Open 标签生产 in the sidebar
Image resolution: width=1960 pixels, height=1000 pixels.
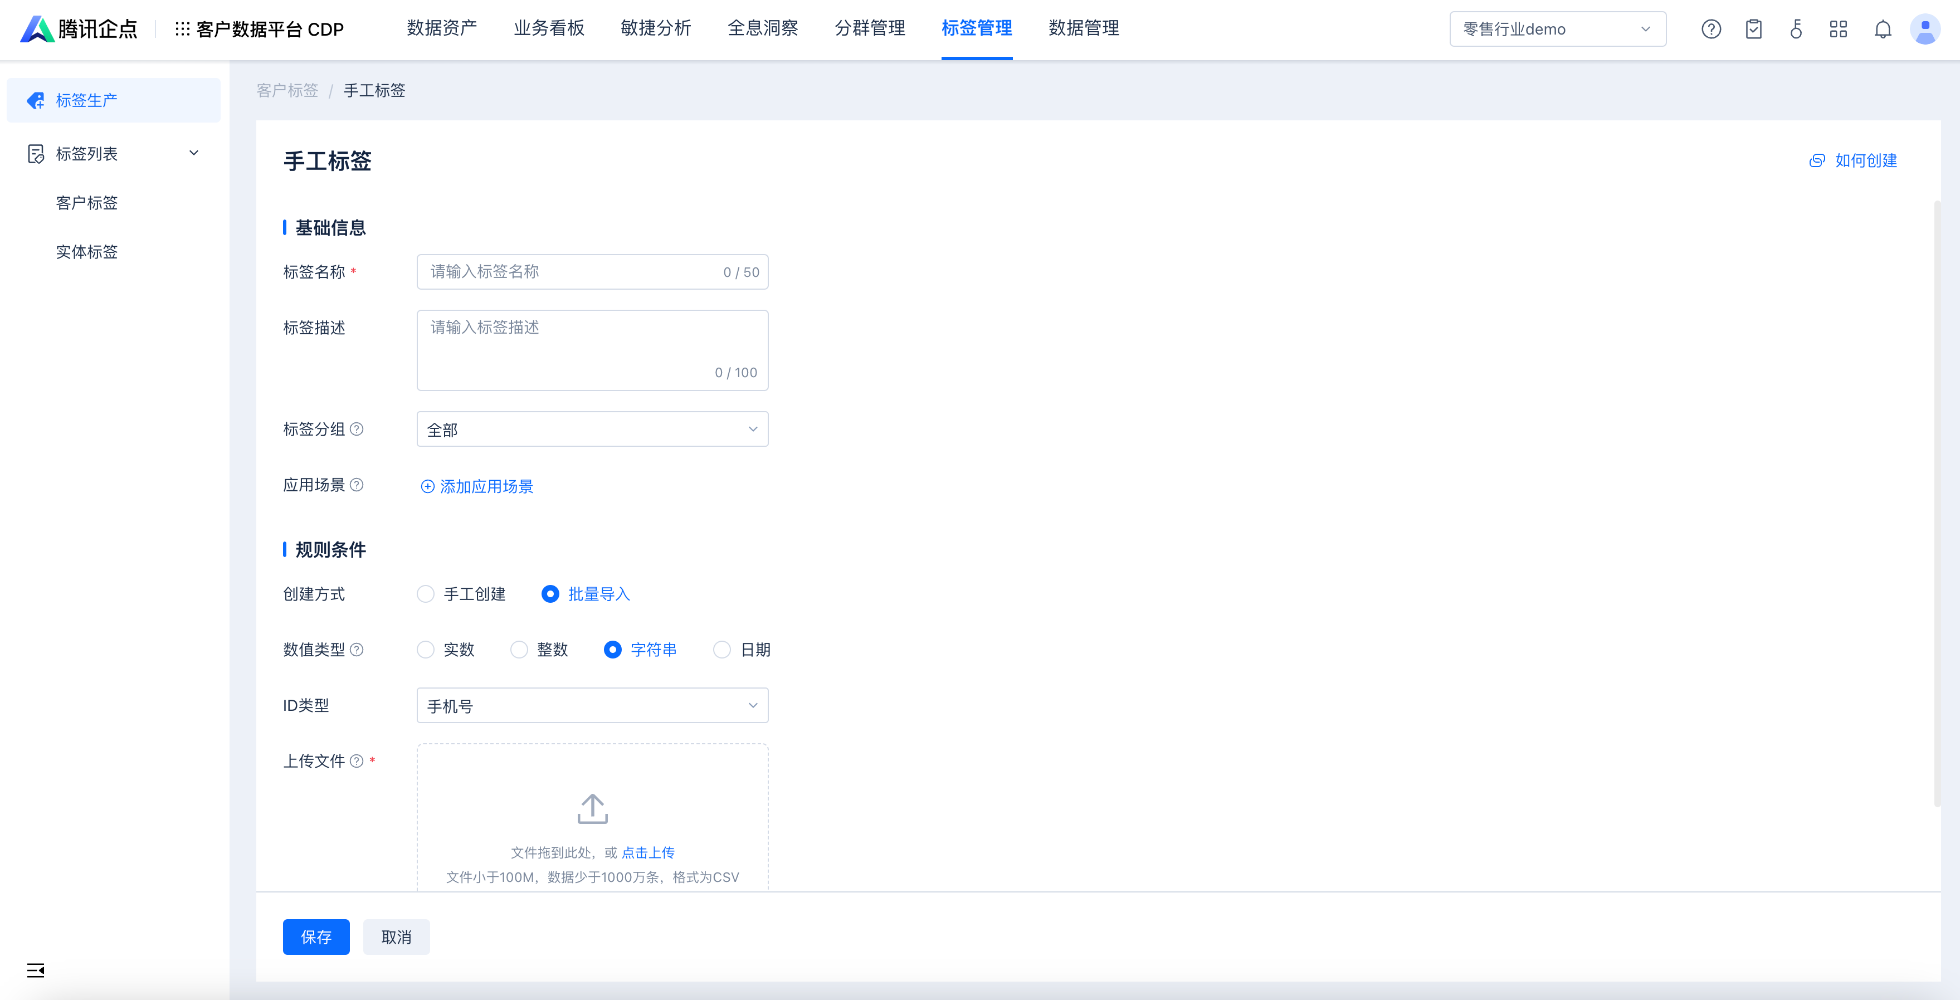coord(113,100)
